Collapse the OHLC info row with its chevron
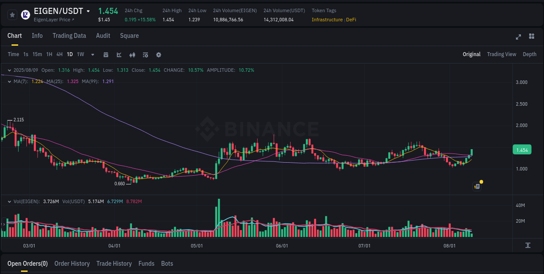The image size is (544, 274). (x=9, y=70)
